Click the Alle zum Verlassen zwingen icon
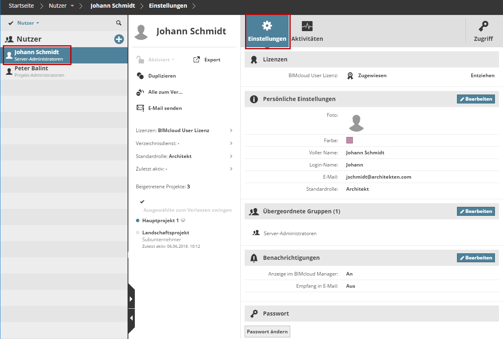Image resolution: width=503 pixels, height=339 pixels. click(x=140, y=92)
